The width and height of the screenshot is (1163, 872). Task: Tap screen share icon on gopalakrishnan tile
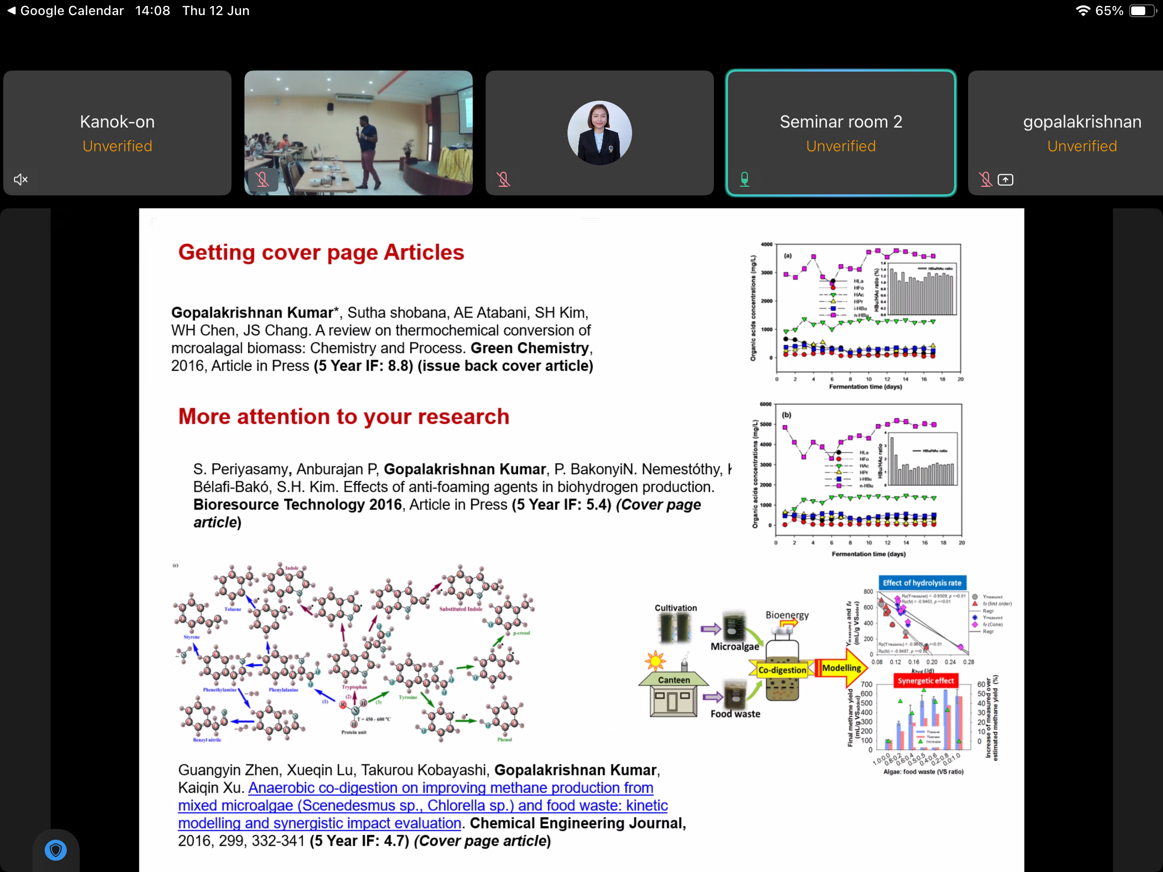pyautogui.click(x=1005, y=180)
